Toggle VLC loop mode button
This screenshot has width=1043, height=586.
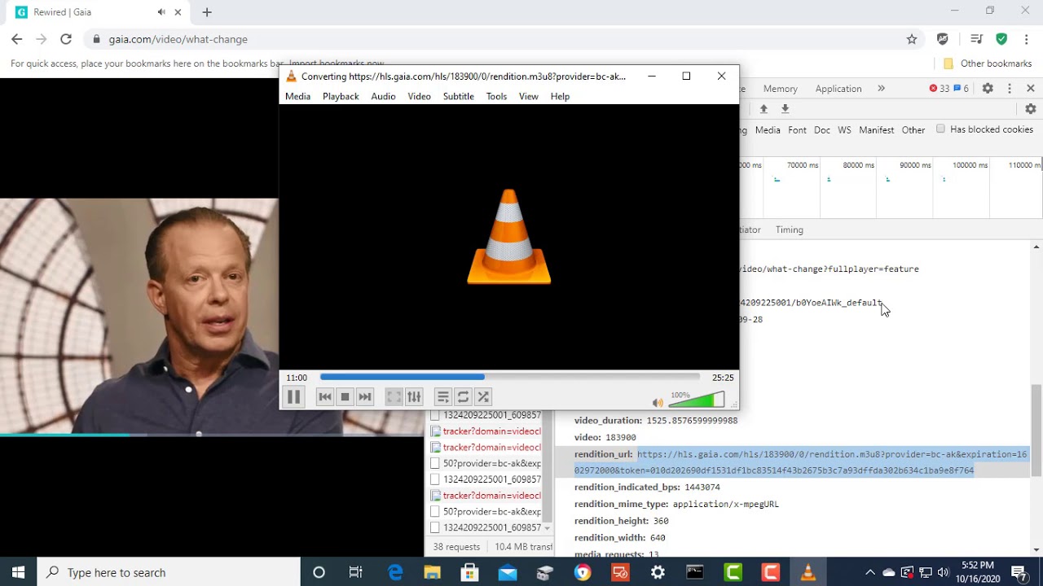(463, 397)
